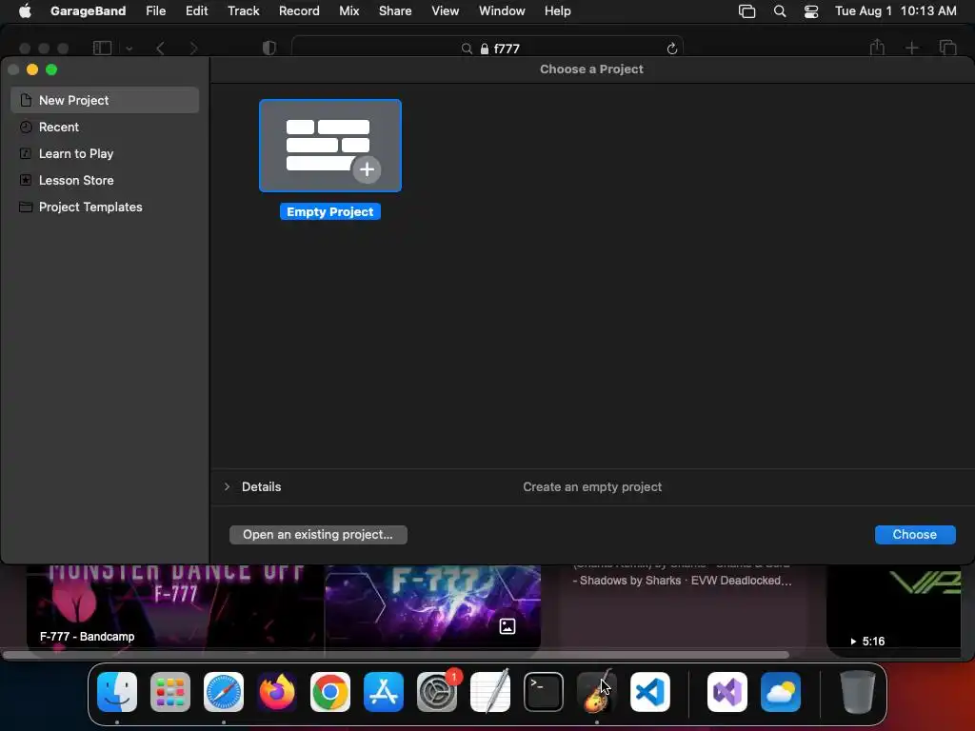This screenshot has height=731, width=975.
Task: Open System Settings from the Dock
Action: coord(436,692)
